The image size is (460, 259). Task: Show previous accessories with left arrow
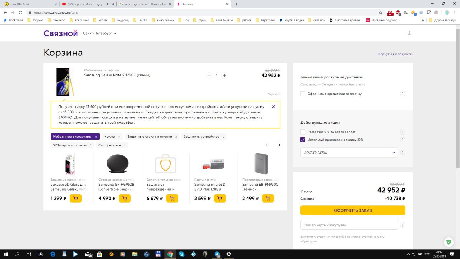click(x=268, y=145)
